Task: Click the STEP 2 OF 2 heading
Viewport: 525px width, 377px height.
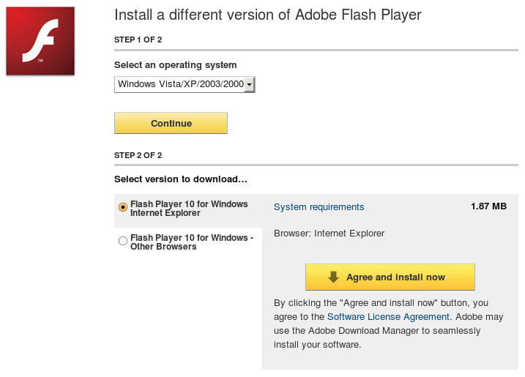Action: 138,155
